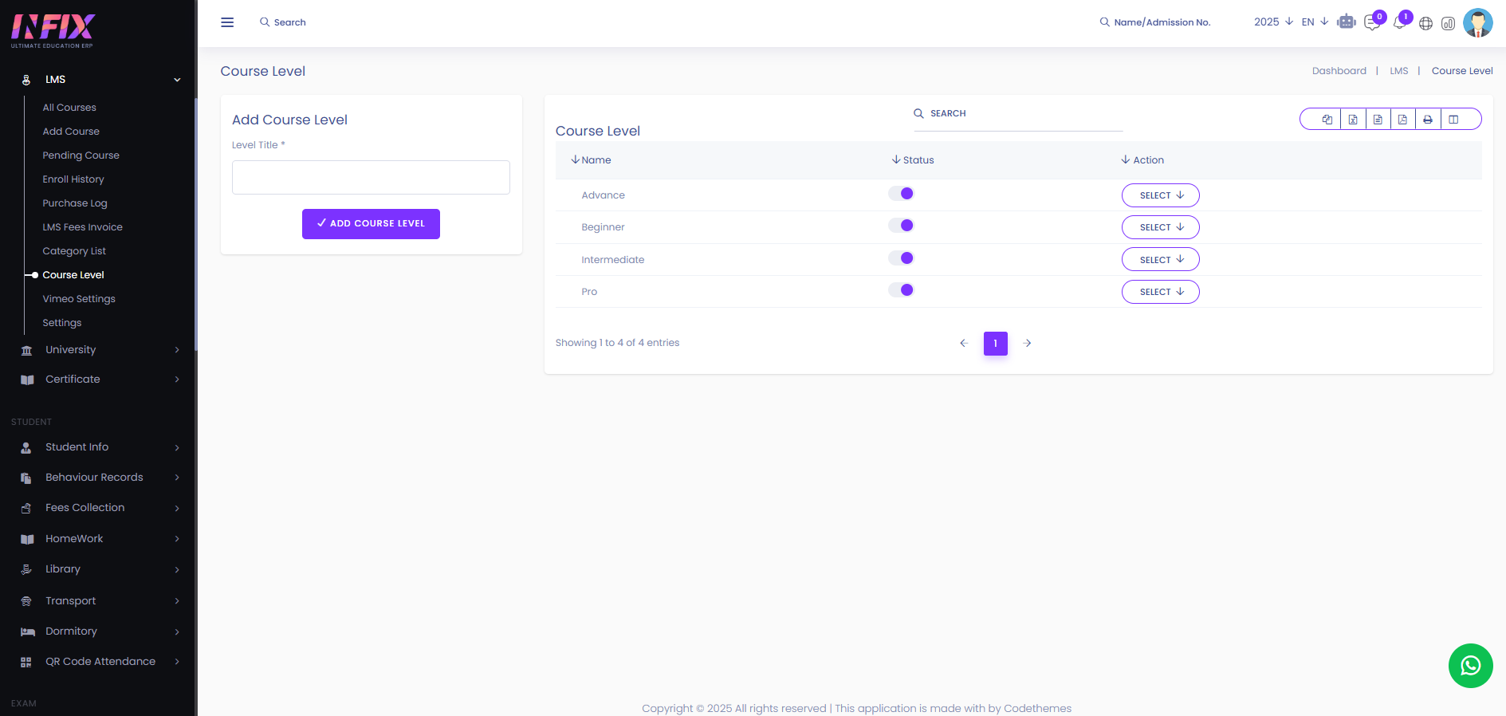Click the WhatsApp chat floating icon

pyautogui.click(x=1471, y=666)
